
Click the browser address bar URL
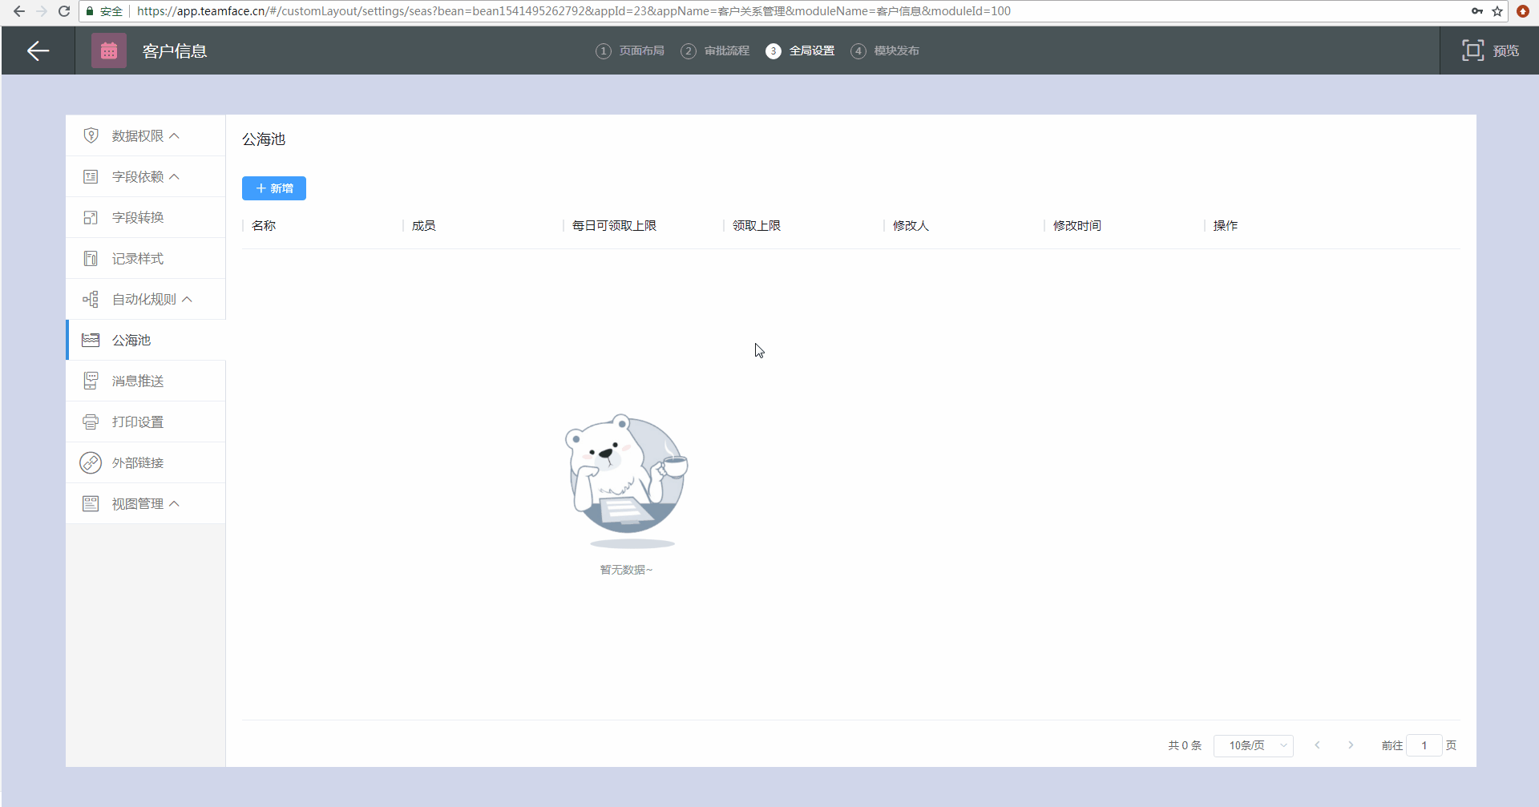click(x=573, y=11)
